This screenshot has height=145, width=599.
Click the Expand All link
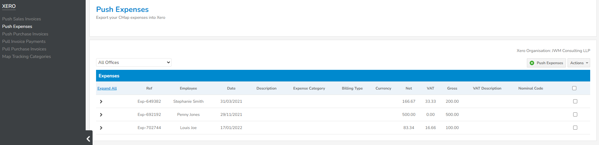(x=107, y=88)
